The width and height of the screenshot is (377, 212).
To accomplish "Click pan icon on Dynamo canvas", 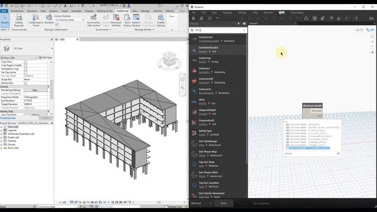I will pyautogui.click(x=372, y=52).
